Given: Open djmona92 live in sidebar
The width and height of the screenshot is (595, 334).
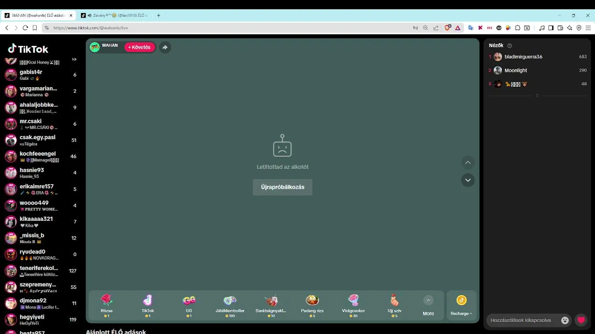Looking at the screenshot, I should coord(41,303).
